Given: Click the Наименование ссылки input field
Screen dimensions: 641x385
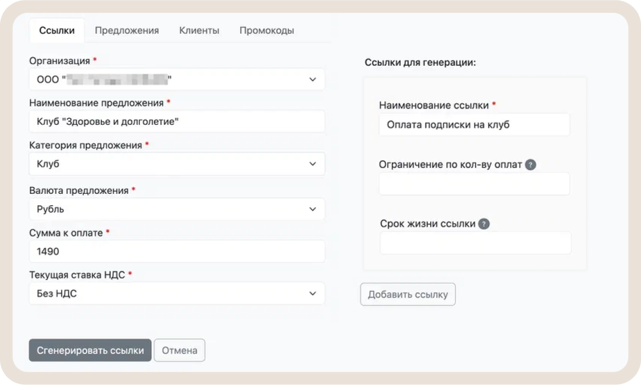Looking at the screenshot, I should click(x=474, y=125).
